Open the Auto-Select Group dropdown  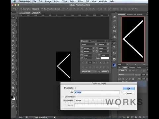[35, 9]
